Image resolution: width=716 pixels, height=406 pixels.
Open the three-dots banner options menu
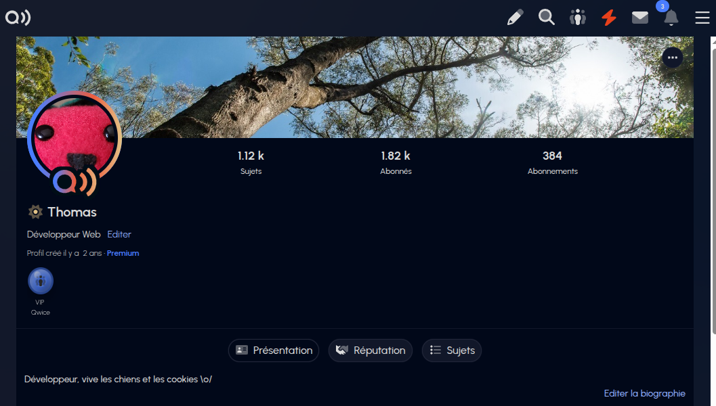672,58
